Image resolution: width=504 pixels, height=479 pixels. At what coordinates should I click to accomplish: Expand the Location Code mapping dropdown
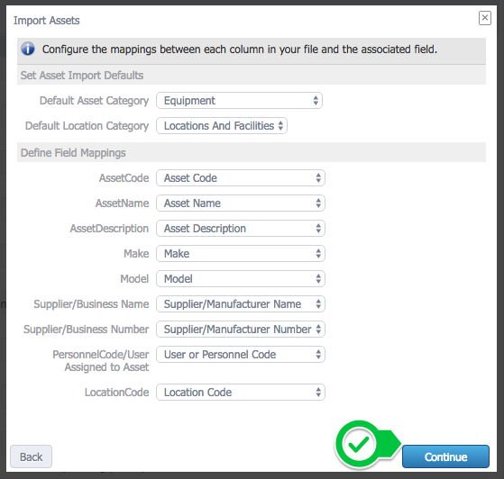(241, 393)
